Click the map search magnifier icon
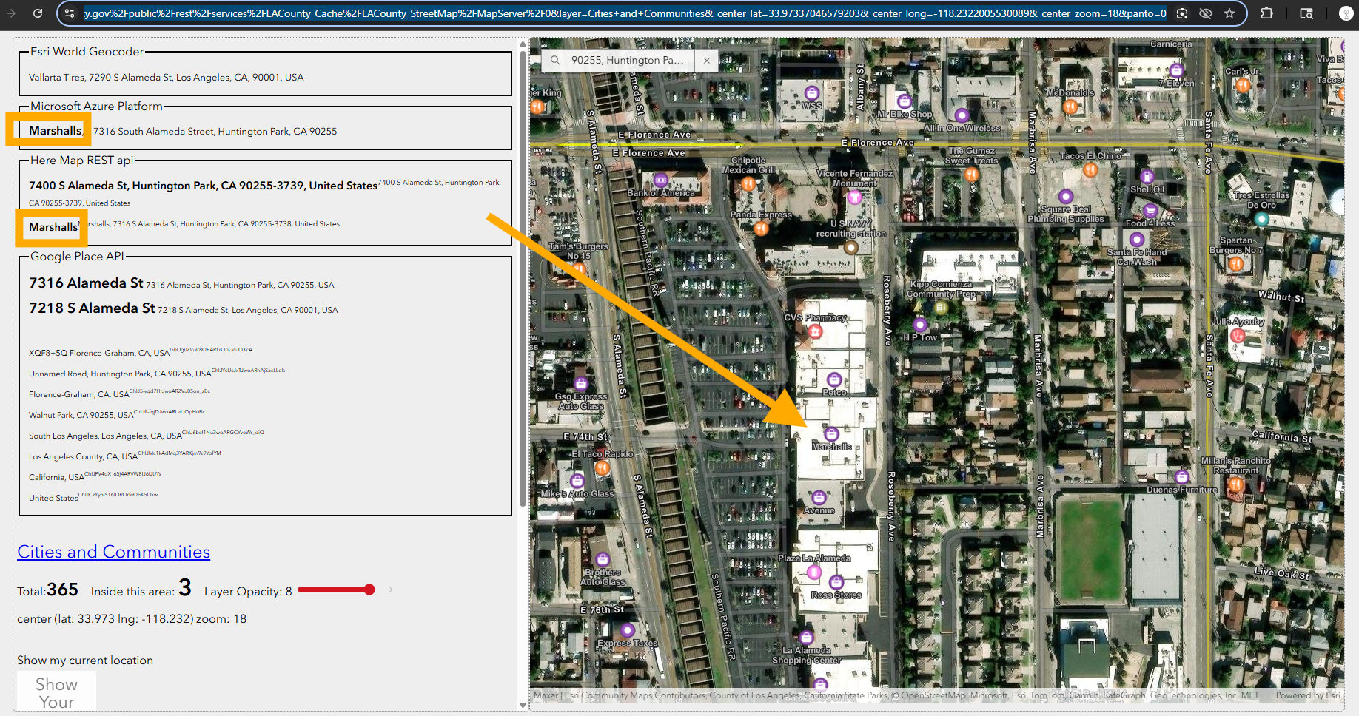 [x=555, y=60]
